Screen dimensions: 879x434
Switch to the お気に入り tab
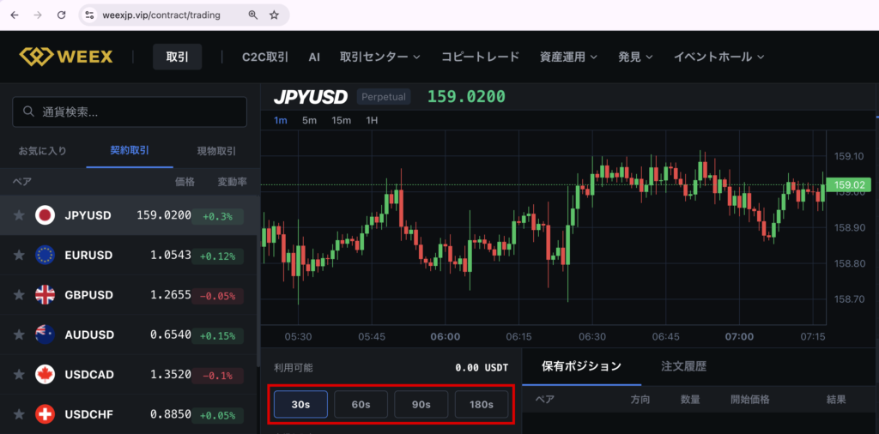coord(43,151)
